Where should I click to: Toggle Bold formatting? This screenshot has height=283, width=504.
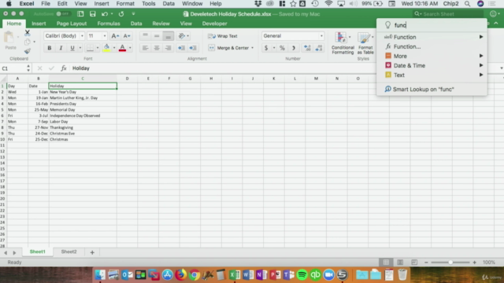coord(49,48)
